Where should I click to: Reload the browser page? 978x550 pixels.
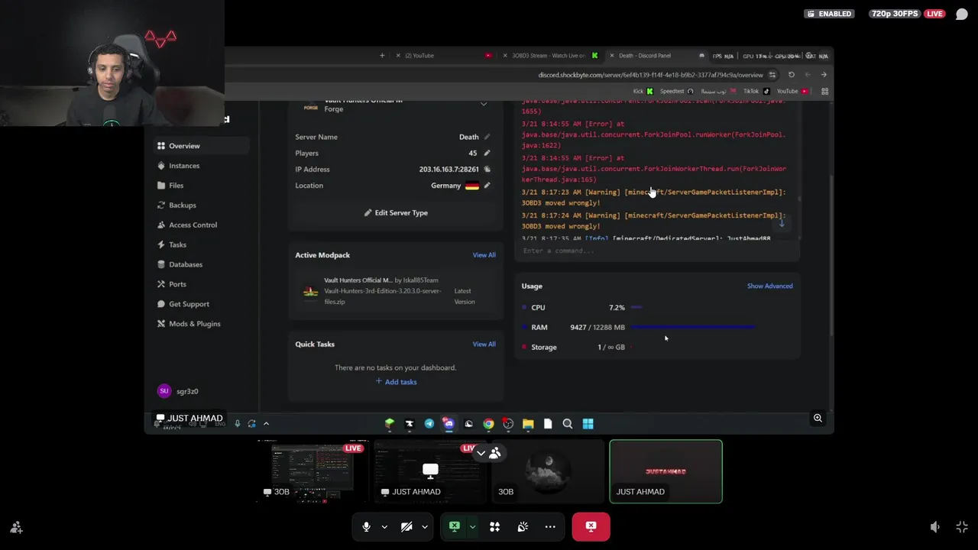(791, 75)
